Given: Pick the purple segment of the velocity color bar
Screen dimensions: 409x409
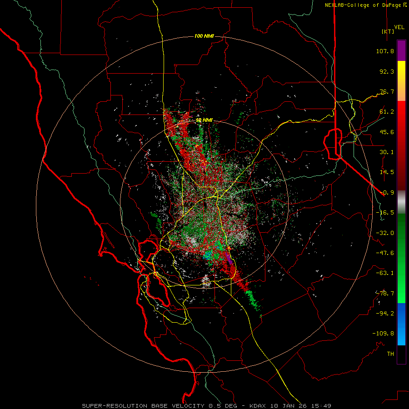Looking at the screenshot, I should 401,51.
